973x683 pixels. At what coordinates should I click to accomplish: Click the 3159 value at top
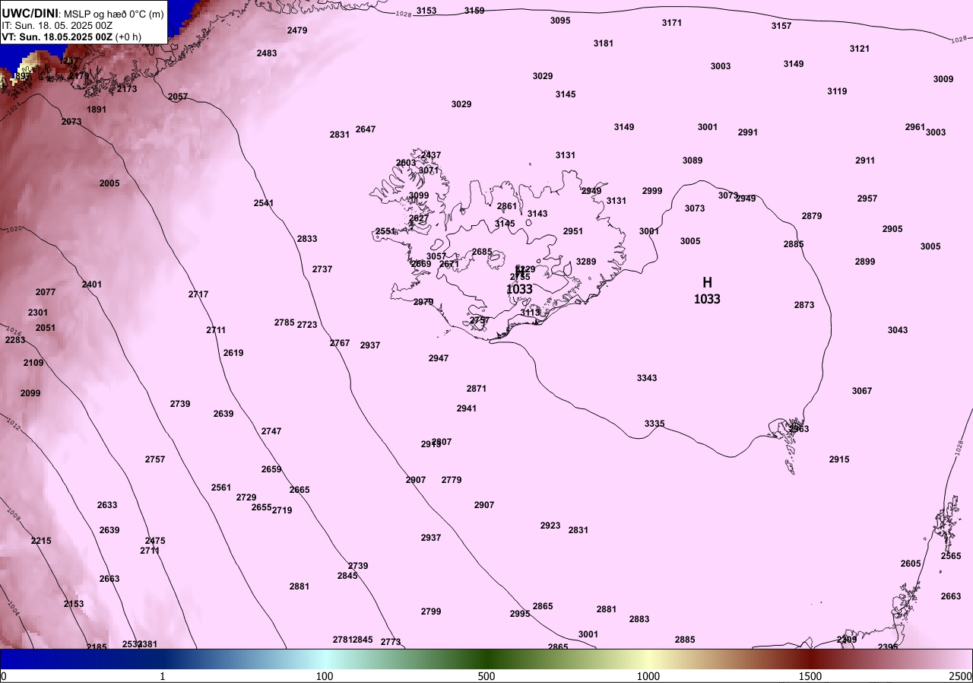tap(474, 11)
